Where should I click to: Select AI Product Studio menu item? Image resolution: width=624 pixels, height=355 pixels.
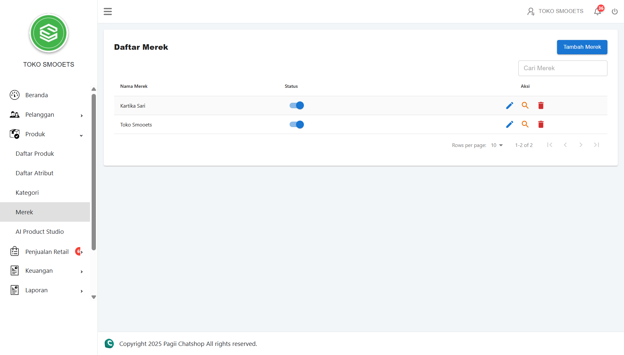coord(40,231)
